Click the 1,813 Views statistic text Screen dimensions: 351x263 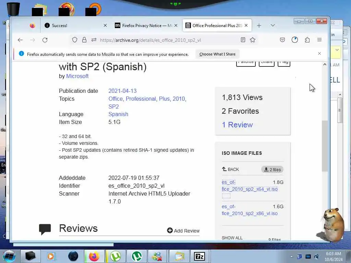[x=242, y=97]
